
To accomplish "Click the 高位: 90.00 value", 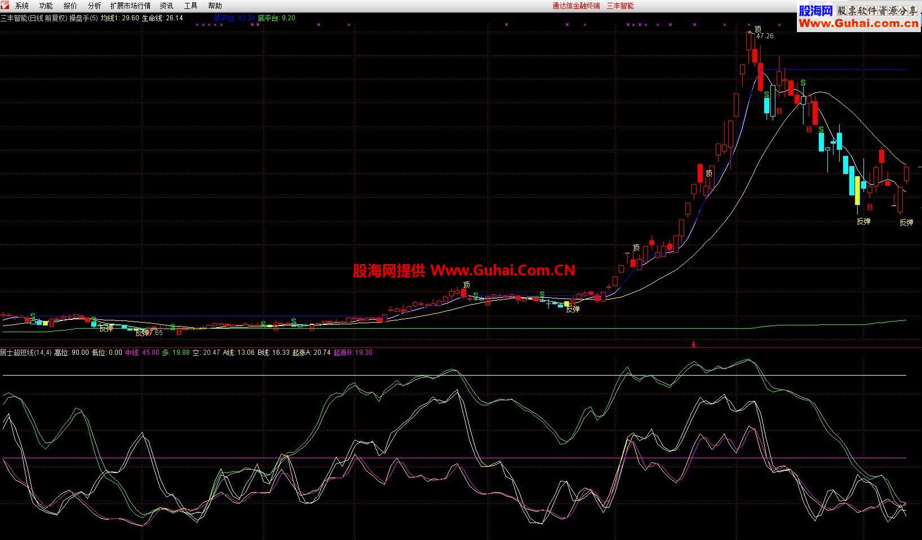I will tap(72, 352).
